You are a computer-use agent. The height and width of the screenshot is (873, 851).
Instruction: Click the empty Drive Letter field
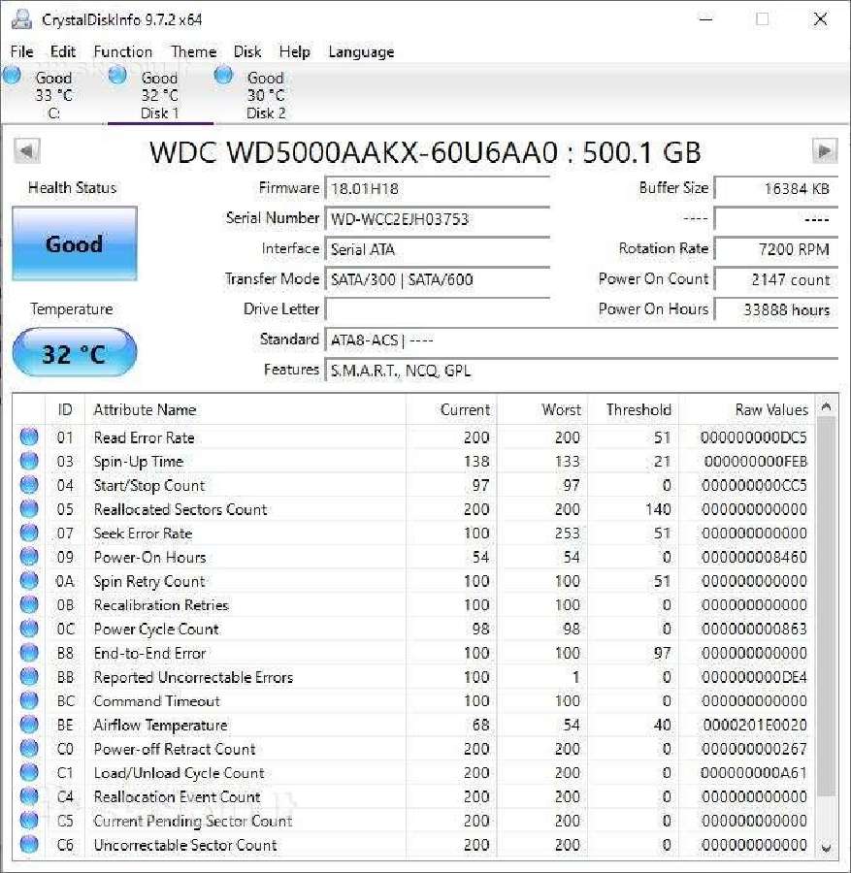point(438,309)
